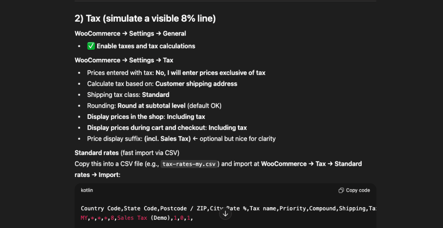Click "Customer shipping address" bold text
Image resolution: width=443 pixels, height=228 pixels.
pyautogui.click(x=196, y=83)
